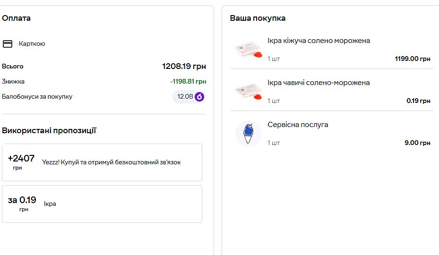
Task: Click the Сервісна послуга item name
Action: 298,125
